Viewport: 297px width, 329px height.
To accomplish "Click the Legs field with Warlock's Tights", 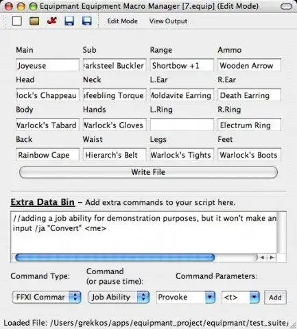I will pos(182,155).
